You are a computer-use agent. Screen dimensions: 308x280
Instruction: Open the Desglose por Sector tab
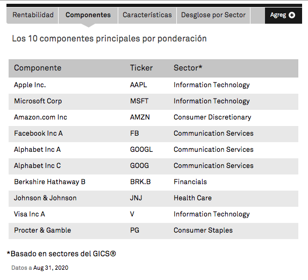213,16
